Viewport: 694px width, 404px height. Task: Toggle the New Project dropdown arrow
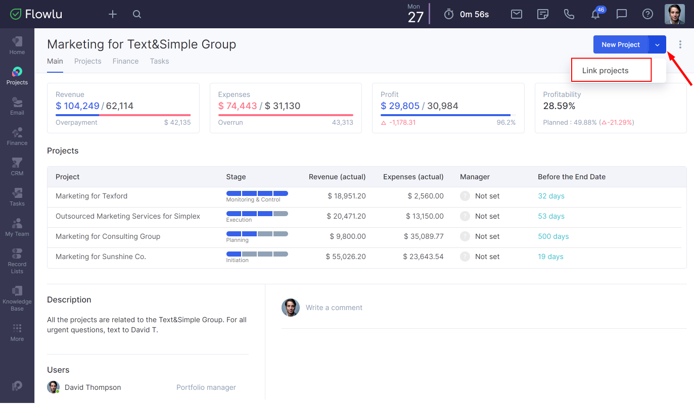tap(657, 44)
